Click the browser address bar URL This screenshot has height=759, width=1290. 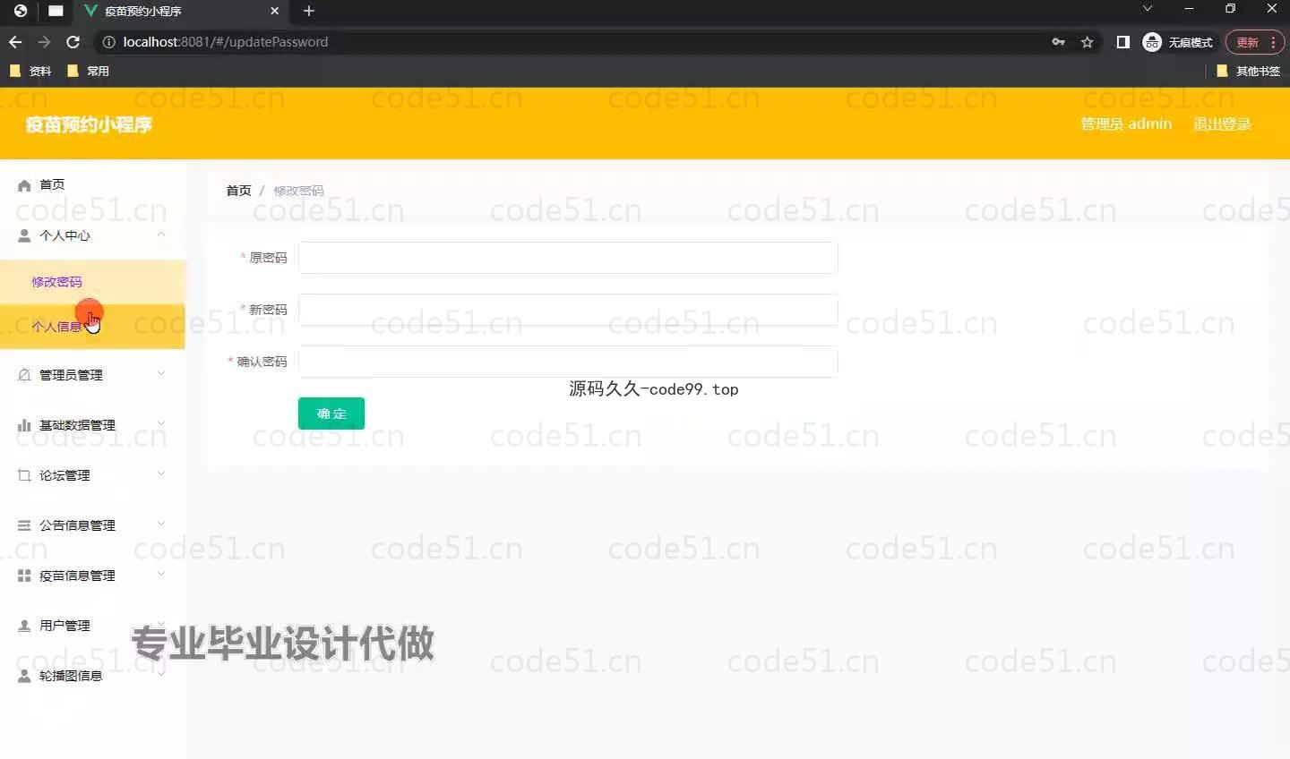[x=226, y=42]
